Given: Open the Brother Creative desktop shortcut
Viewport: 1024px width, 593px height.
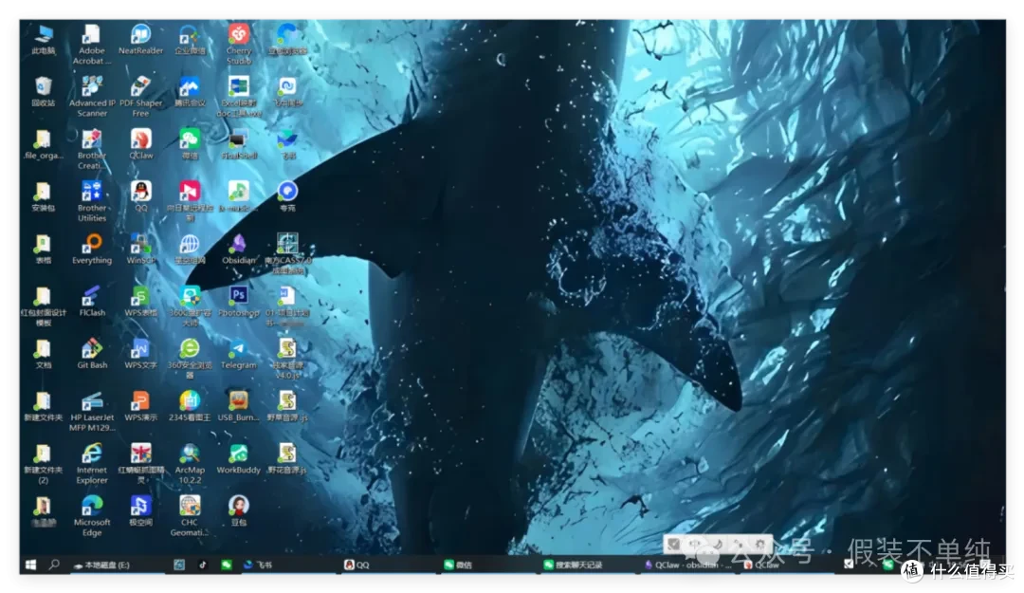Looking at the screenshot, I should 92,149.
